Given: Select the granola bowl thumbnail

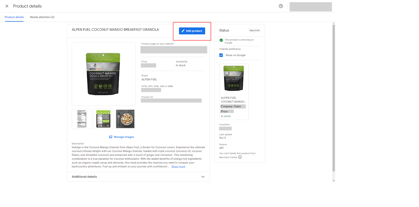Looking at the screenshot, I should 125,119.
